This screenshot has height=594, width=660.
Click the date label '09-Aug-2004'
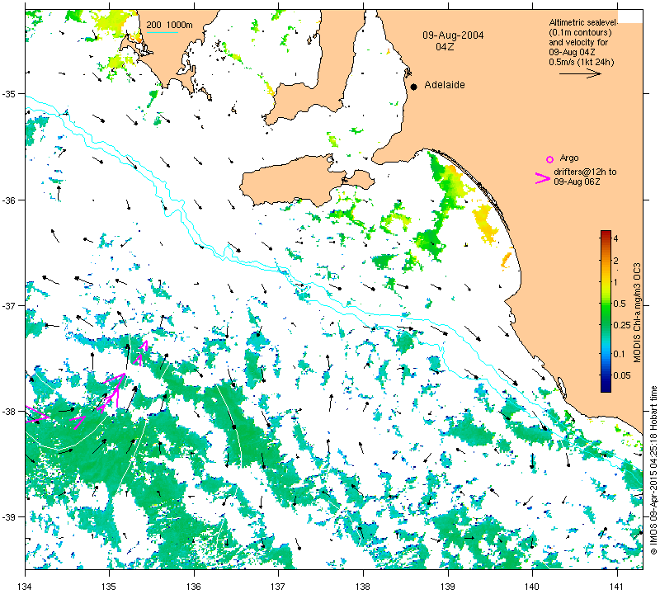point(453,35)
